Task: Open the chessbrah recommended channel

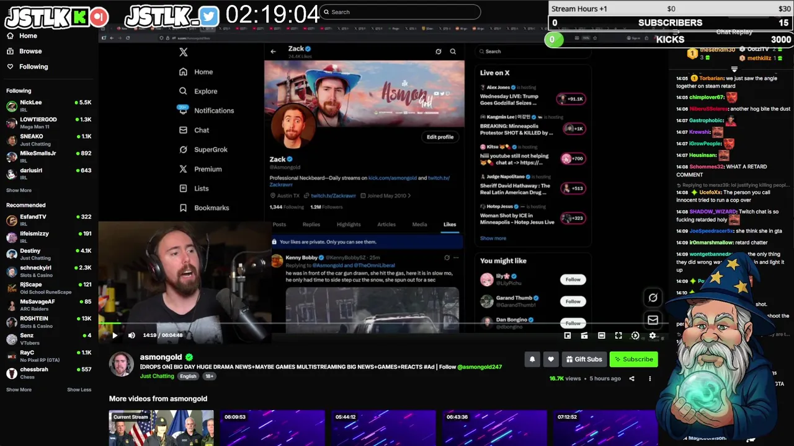Action: tap(48, 372)
